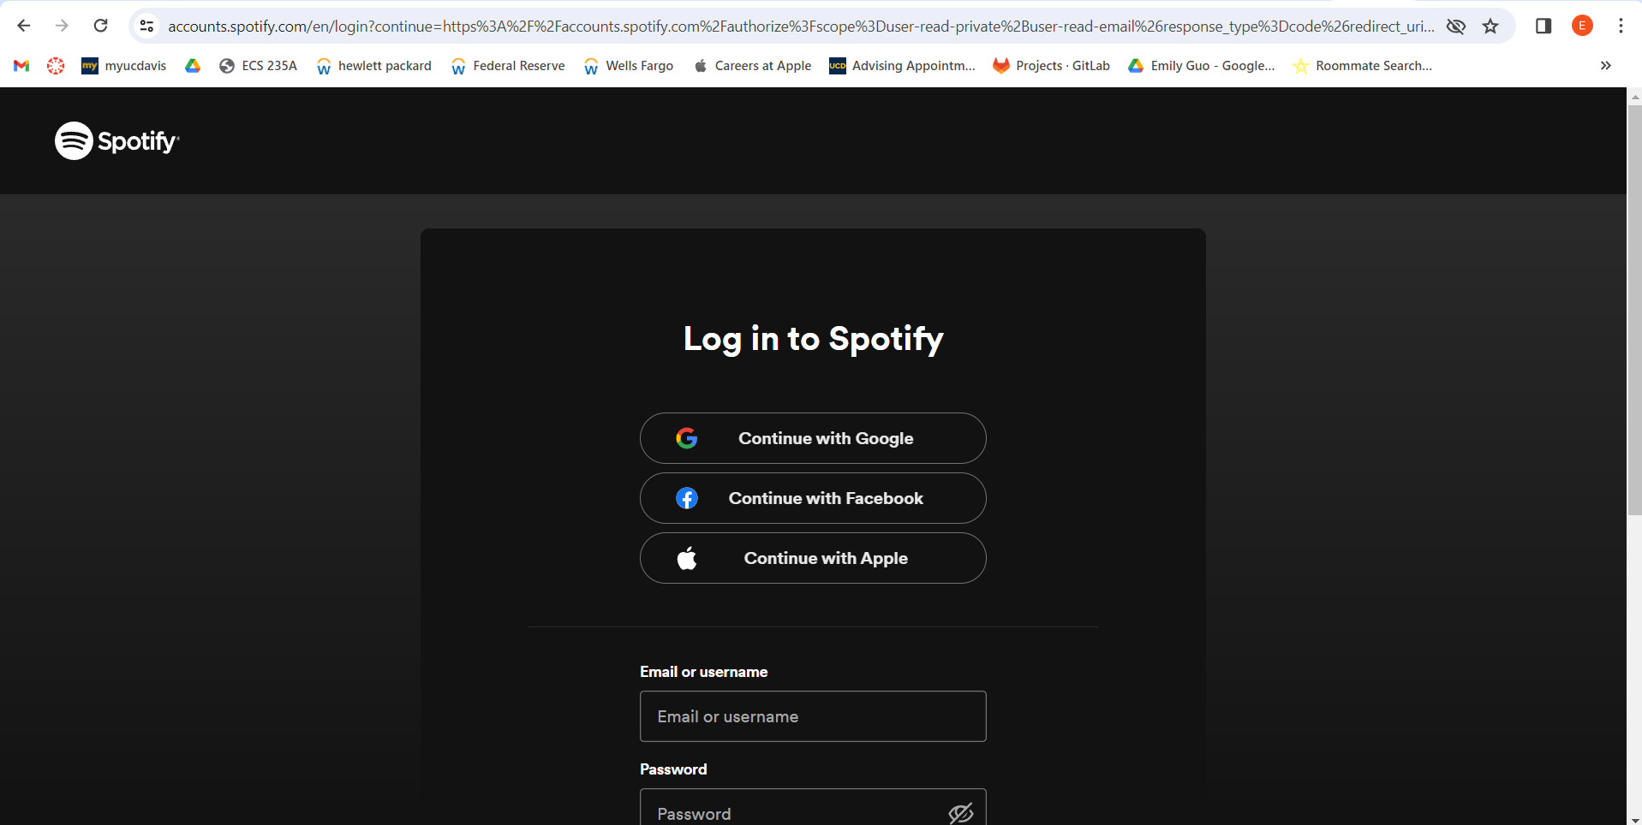Click Continue with Google button
The image size is (1642, 825).
tap(813, 438)
